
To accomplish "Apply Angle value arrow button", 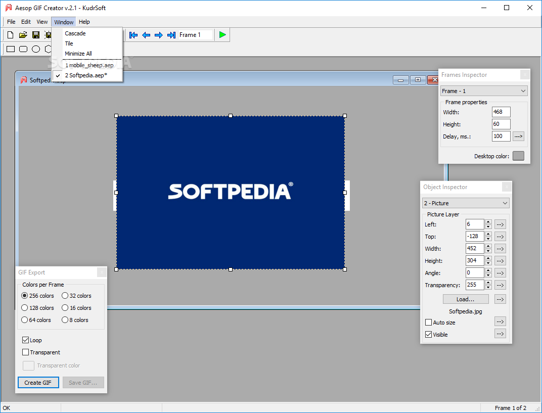I will tap(500, 272).
